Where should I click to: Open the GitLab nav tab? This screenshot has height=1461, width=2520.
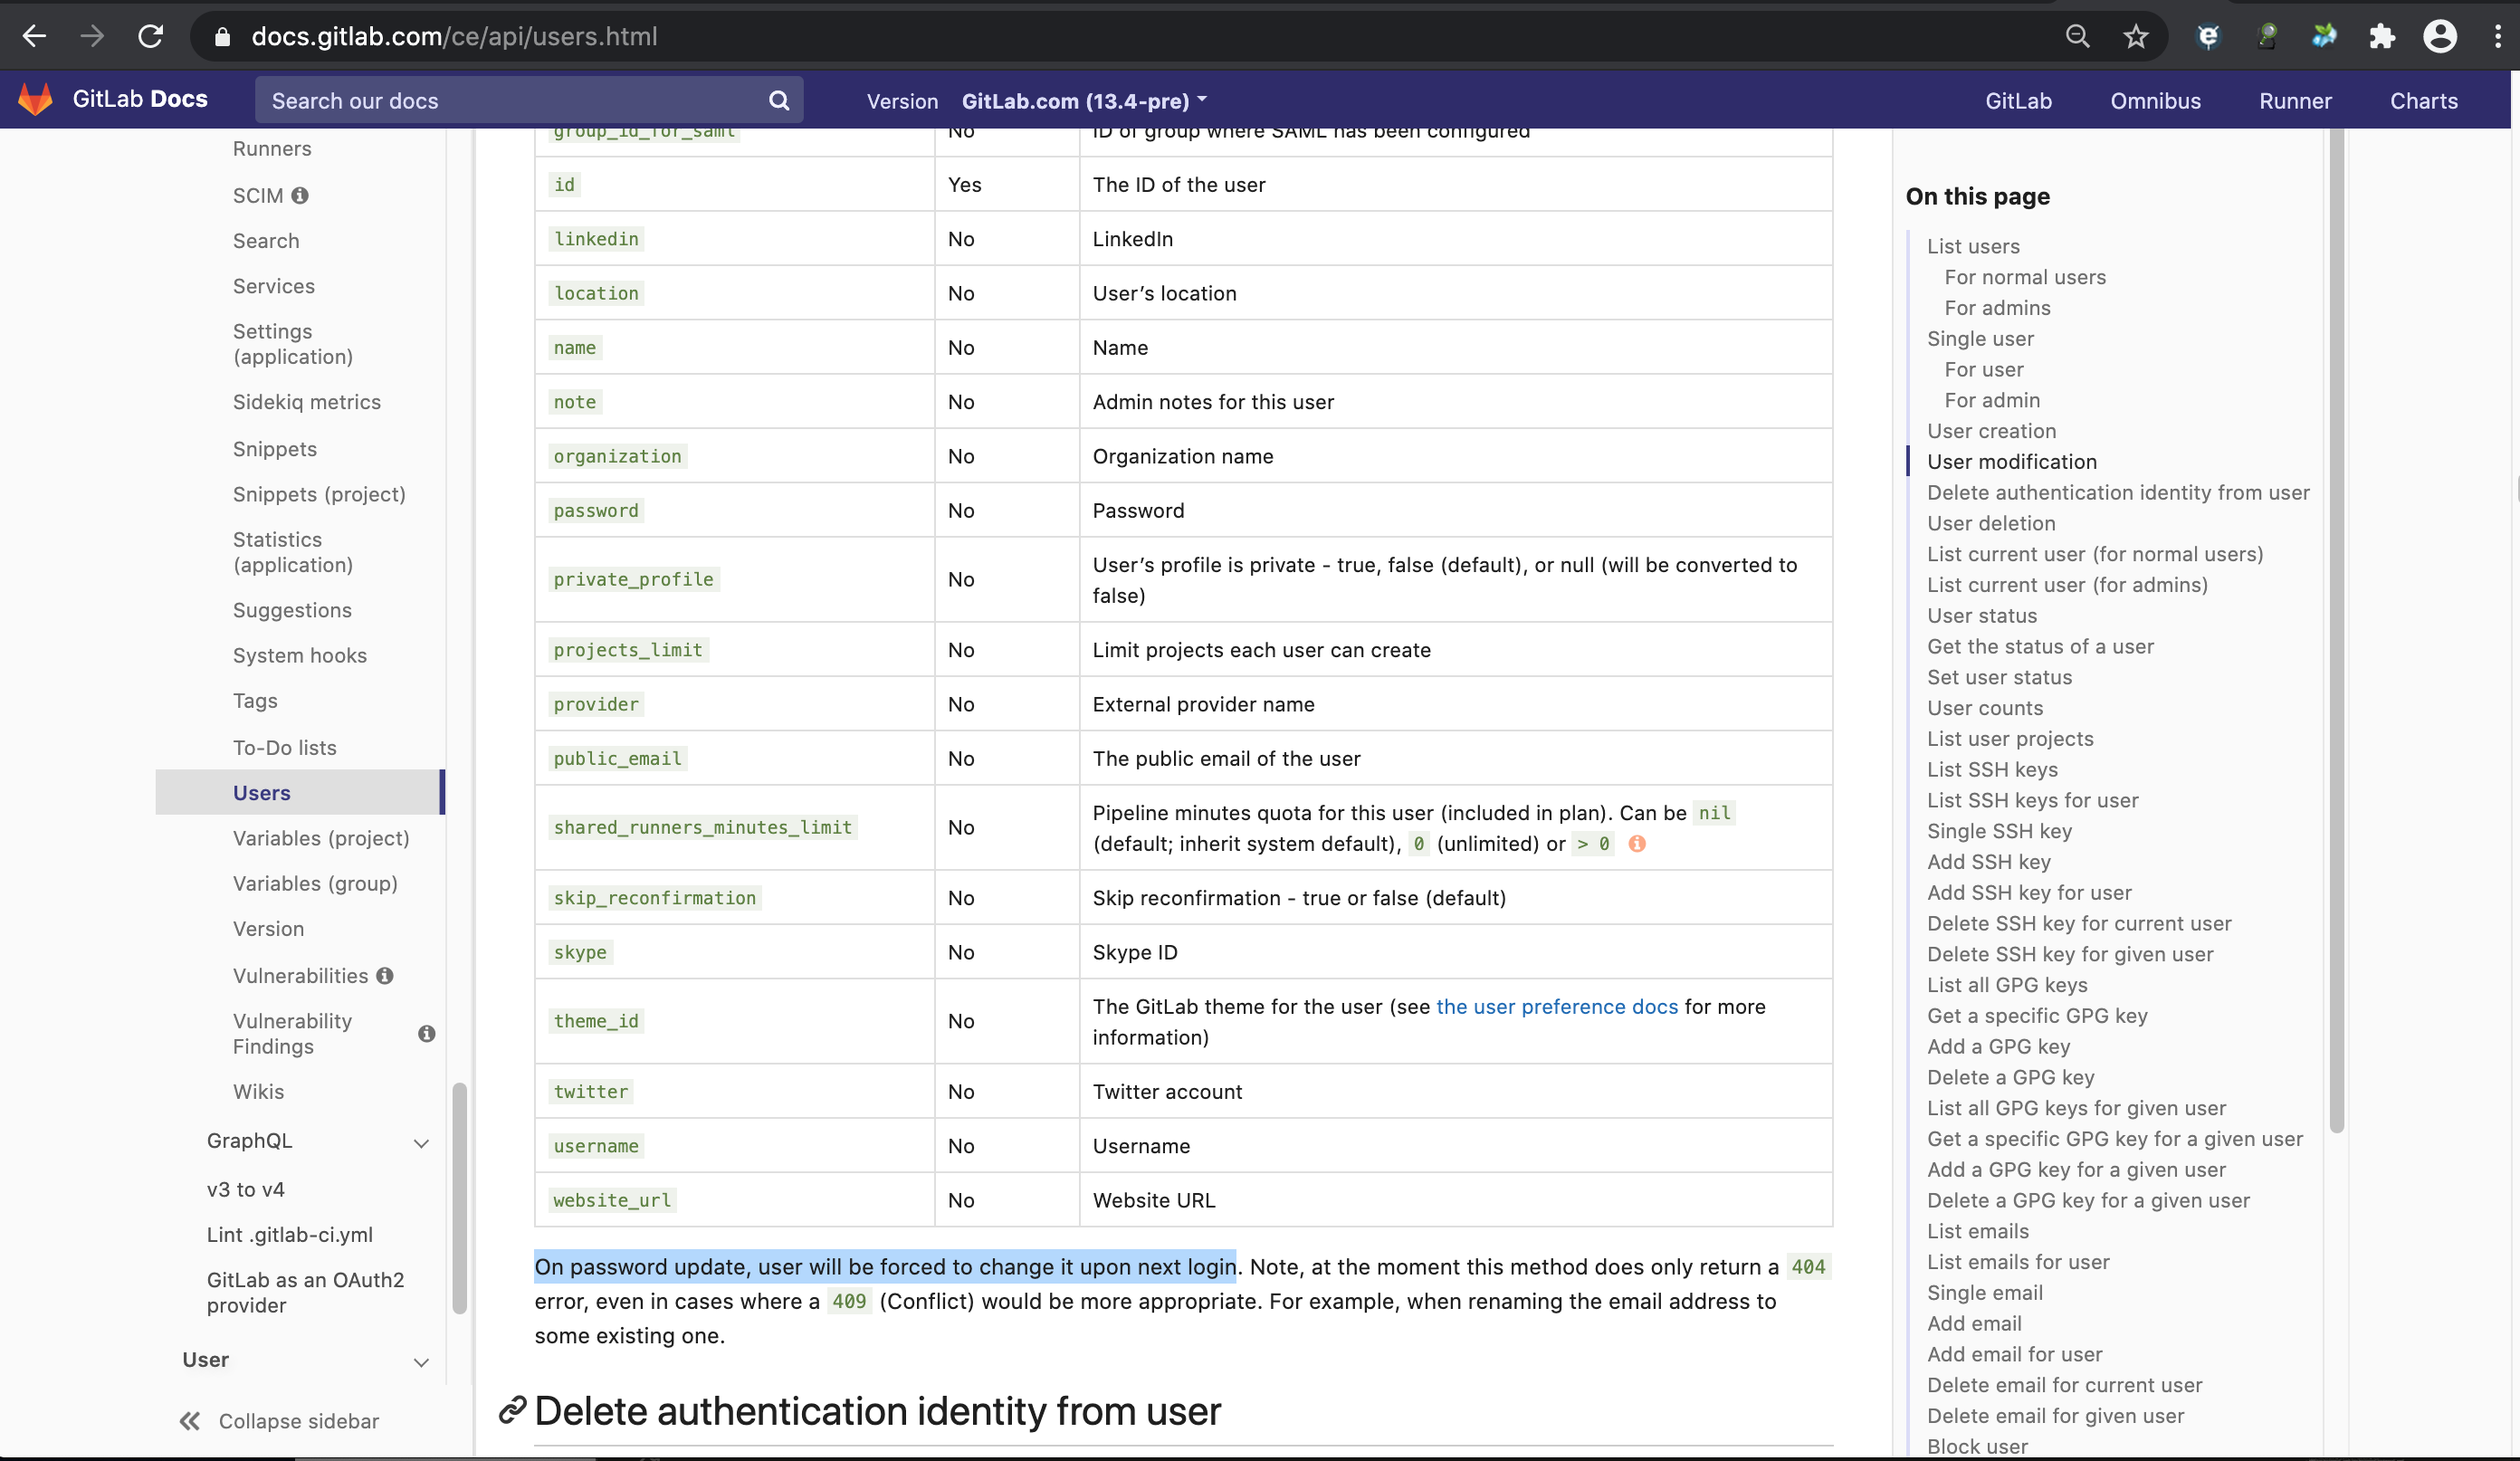click(x=2018, y=101)
